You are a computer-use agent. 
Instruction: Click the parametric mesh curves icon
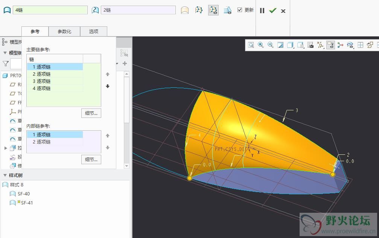point(199,10)
